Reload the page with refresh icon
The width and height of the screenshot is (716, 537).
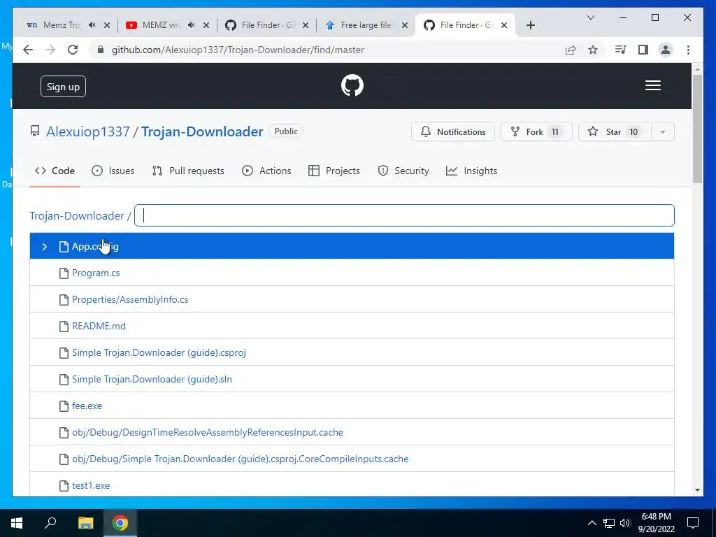pos(73,50)
